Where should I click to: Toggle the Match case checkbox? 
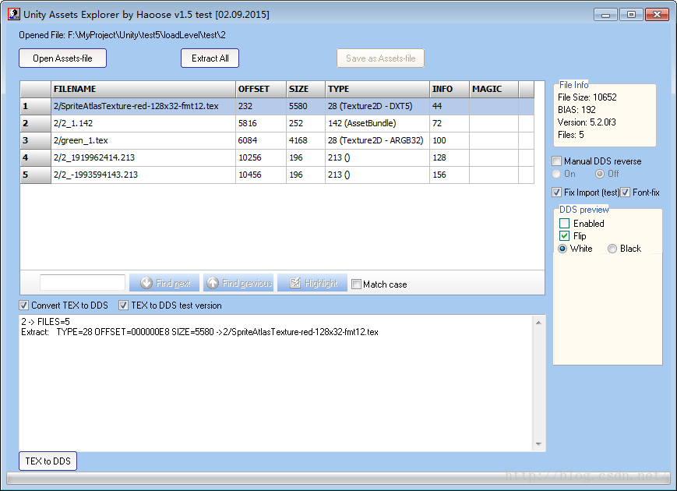(x=356, y=284)
